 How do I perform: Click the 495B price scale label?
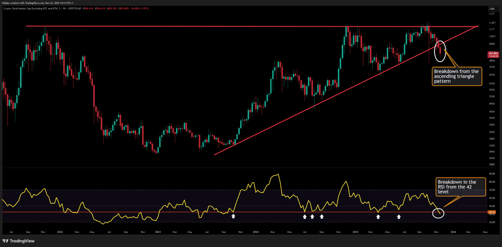(492, 104)
